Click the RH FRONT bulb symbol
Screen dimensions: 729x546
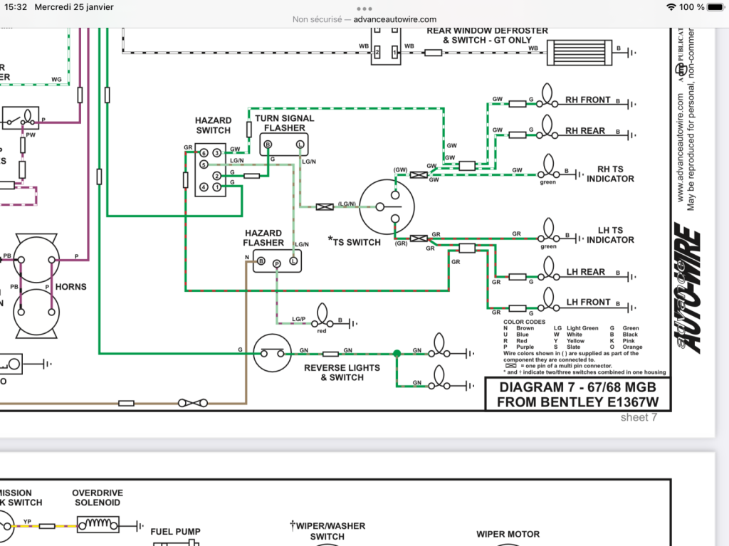pyautogui.click(x=547, y=96)
